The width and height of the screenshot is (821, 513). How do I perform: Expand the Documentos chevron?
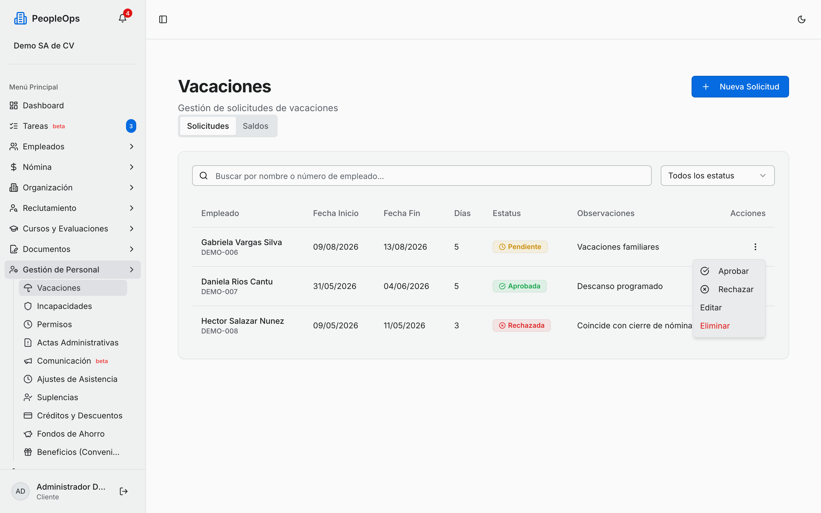pyautogui.click(x=132, y=249)
